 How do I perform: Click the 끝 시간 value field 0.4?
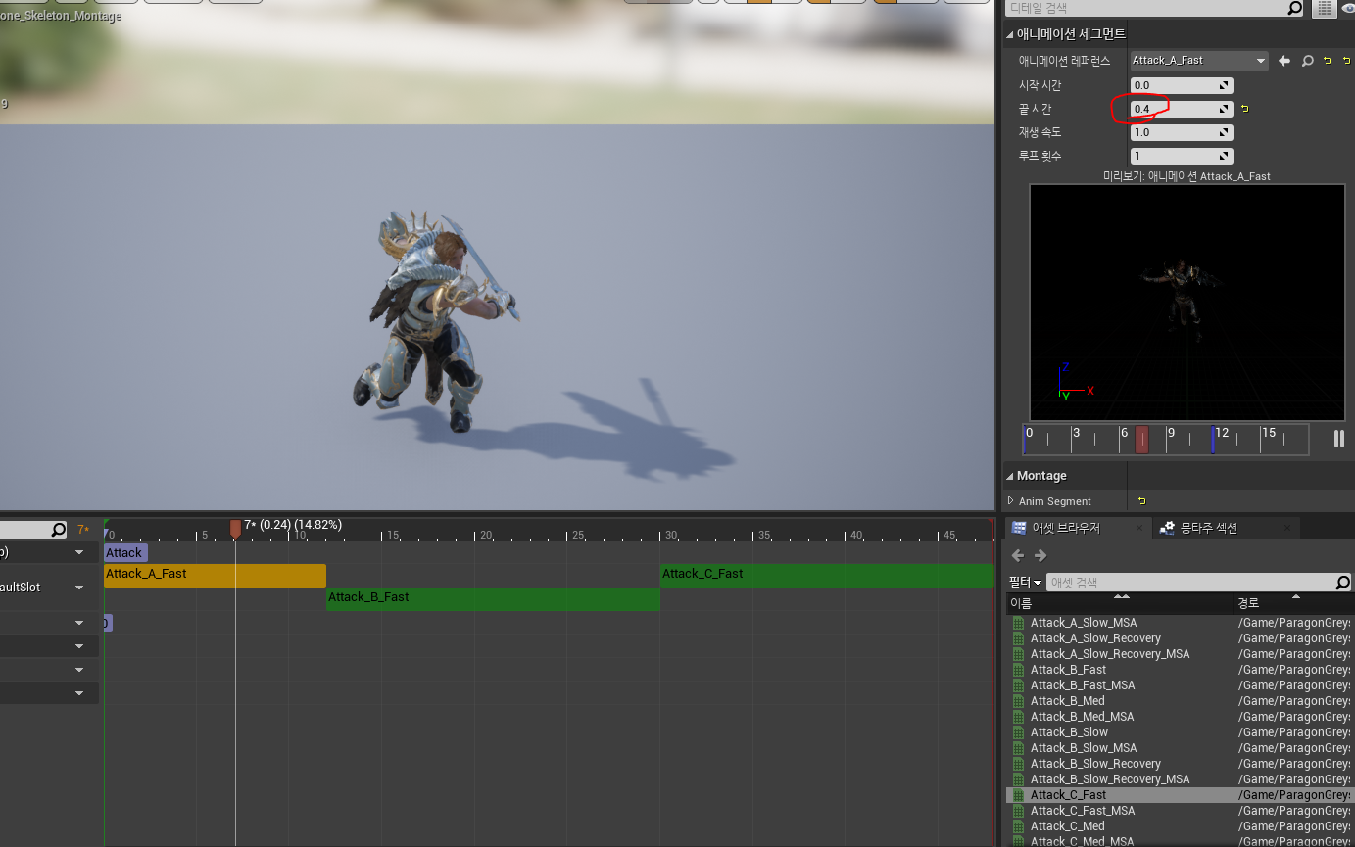click(1182, 109)
